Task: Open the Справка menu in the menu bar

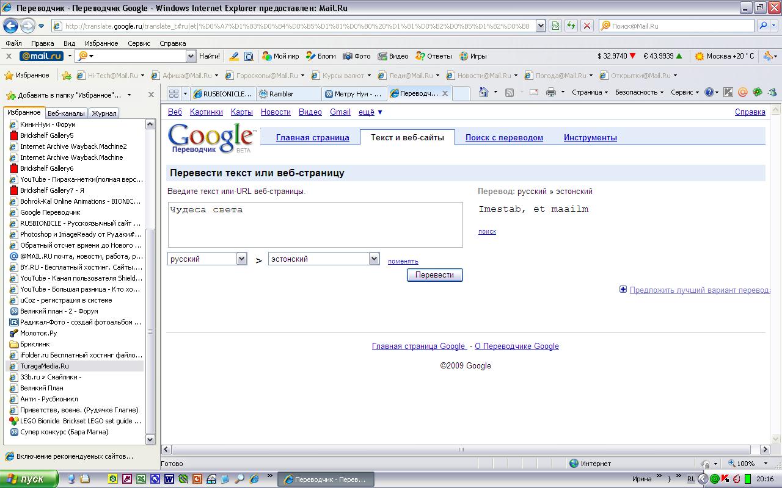Action: pyautogui.click(x=172, y=43)
